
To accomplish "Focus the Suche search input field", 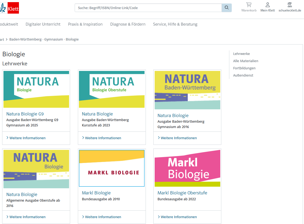I will point(148,8).
